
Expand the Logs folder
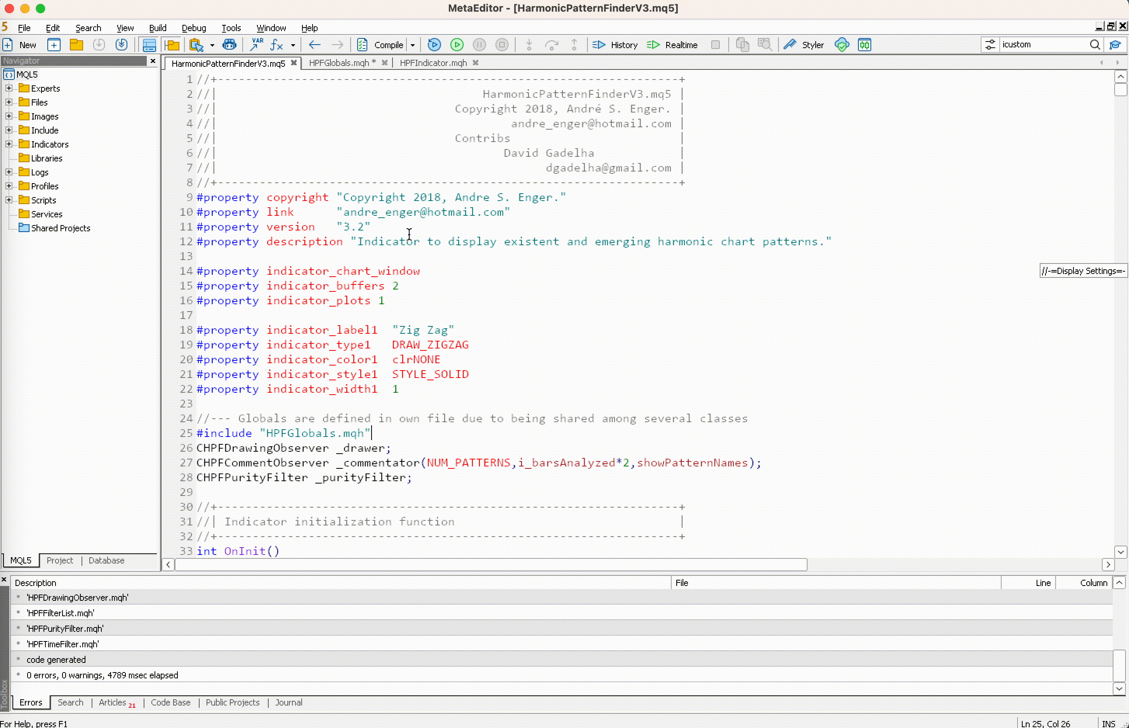(x=9, y=172)
